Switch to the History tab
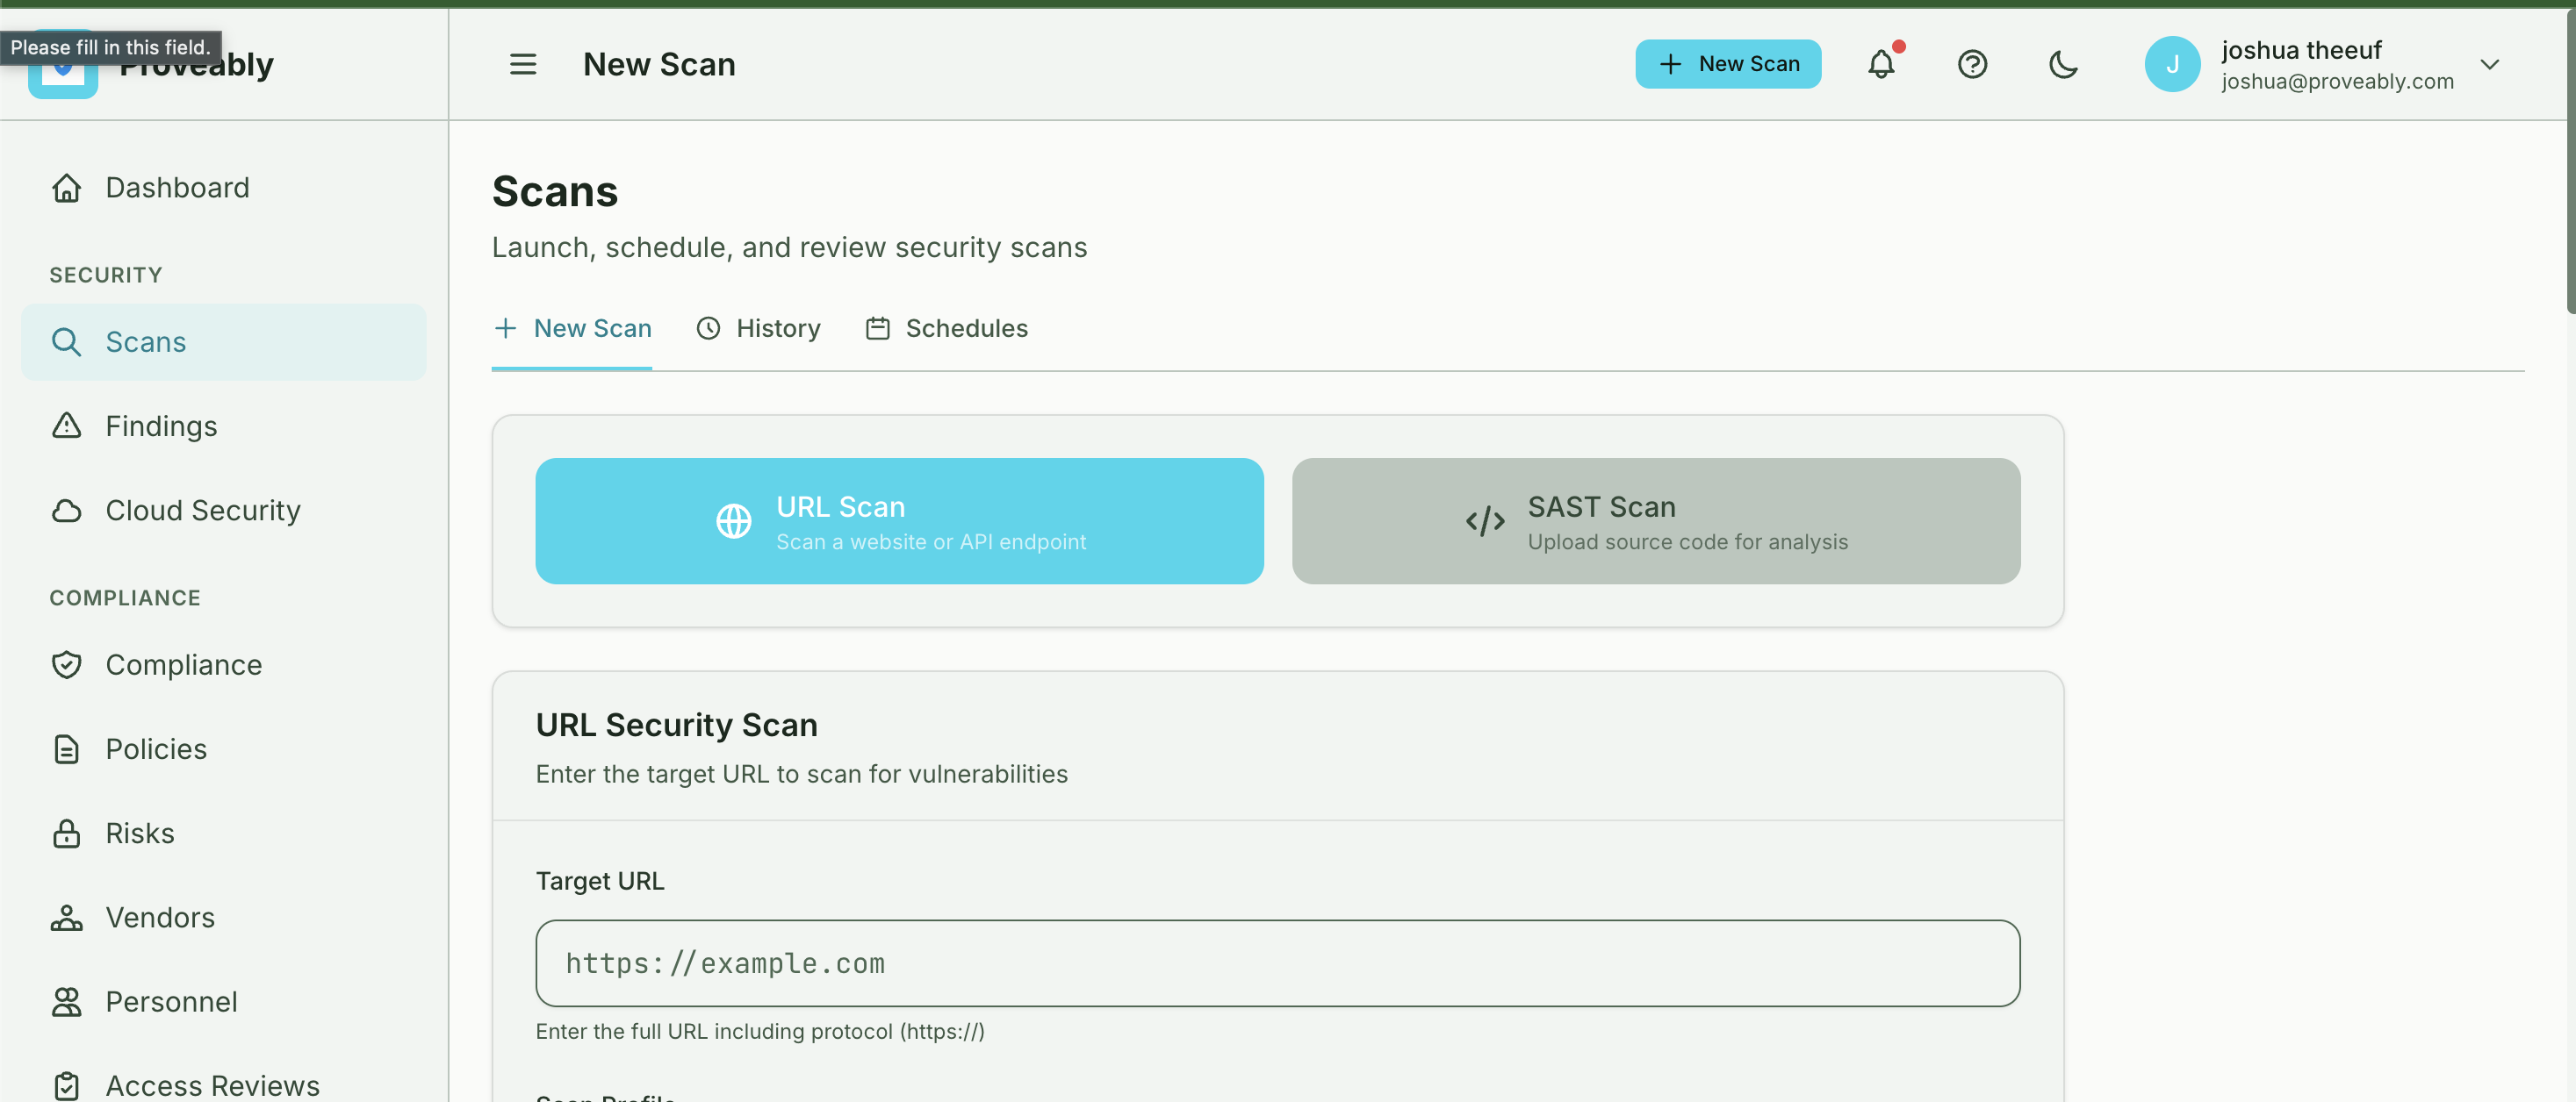Viewport: 2576px width, 1102px height. pos(758,329)
